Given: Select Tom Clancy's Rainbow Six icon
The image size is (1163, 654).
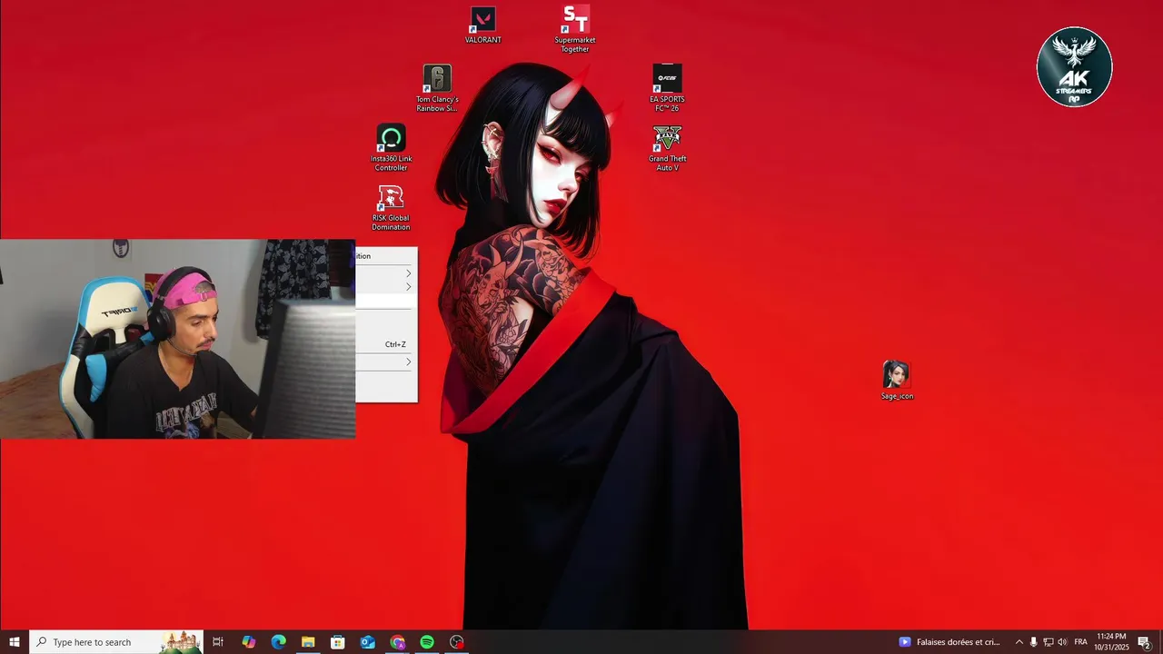Looking at the screenshot, I should pos(437,88).
